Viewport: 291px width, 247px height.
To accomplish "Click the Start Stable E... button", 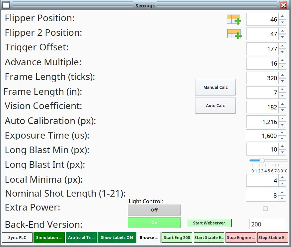I will [209, 237].
